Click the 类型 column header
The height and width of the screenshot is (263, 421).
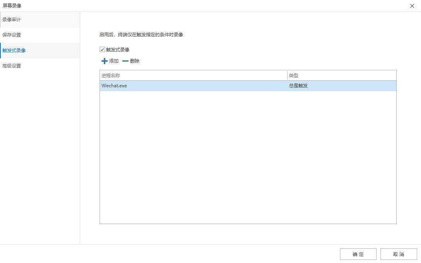click(x=294, y=75)
